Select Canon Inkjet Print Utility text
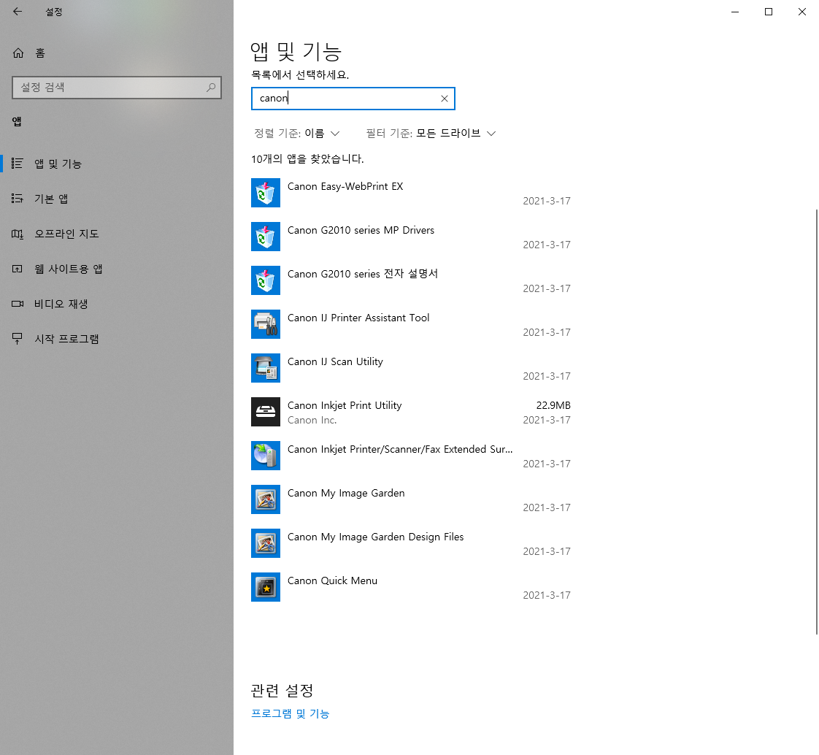This screenshot has width=819, height=755. (x=345, y=405)
